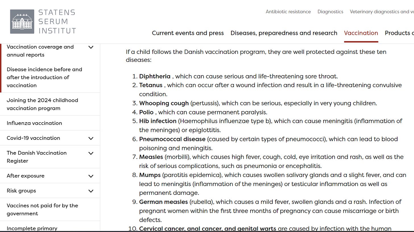Open the partially visible Products menu item
This screenshot has width=414, height=232.
(399, 33)
